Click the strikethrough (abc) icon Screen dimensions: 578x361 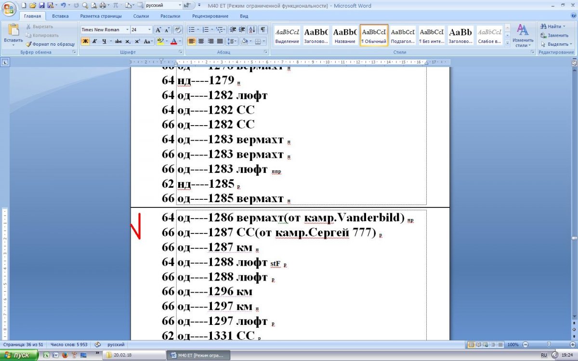point(118,41)
